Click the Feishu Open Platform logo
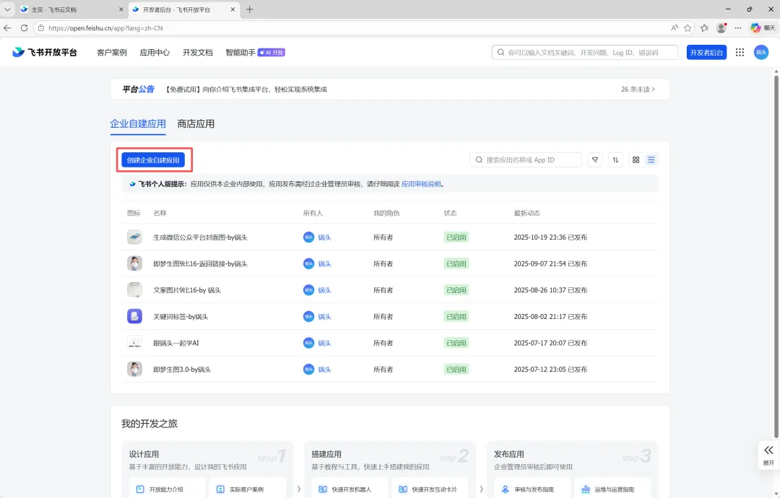The image size is (780, 498). [45, 52]
